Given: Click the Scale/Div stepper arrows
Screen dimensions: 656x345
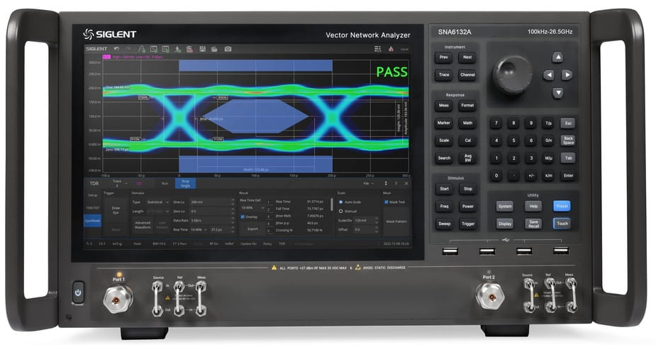Looking at the screenshot, I should [x=376, y=220].
